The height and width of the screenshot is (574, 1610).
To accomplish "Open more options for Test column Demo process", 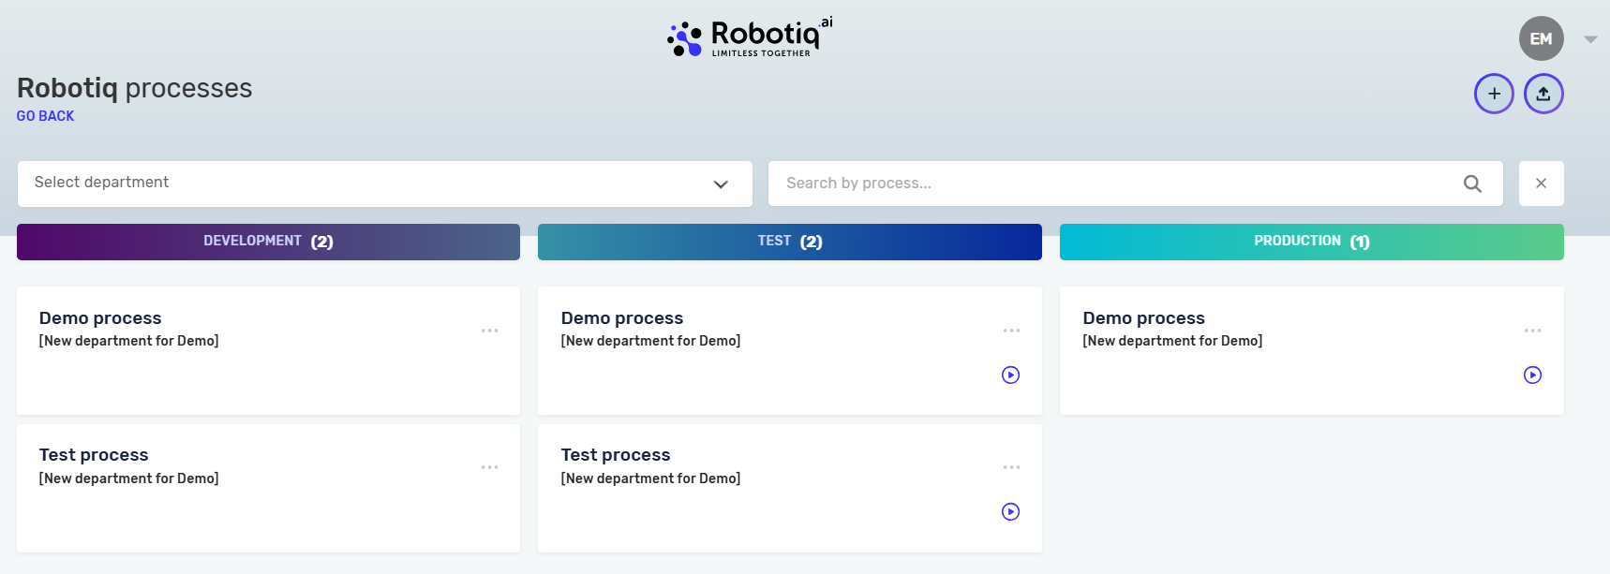I will (1011, 331).
